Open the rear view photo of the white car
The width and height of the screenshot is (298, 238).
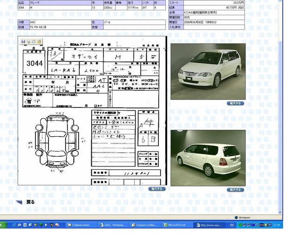coord(208,158)
